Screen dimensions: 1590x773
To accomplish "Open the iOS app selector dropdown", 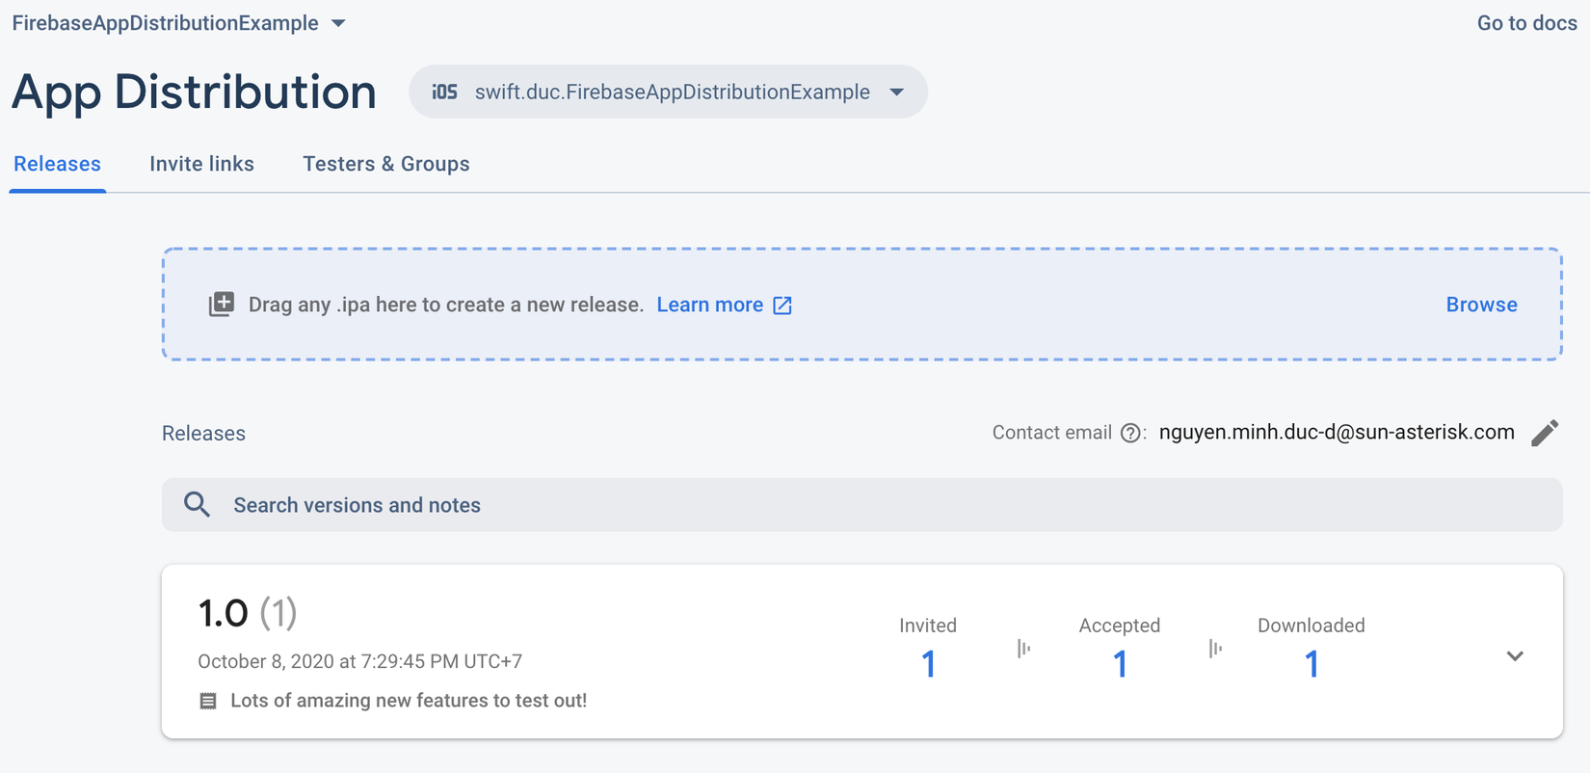I will [x=897, y=93].
